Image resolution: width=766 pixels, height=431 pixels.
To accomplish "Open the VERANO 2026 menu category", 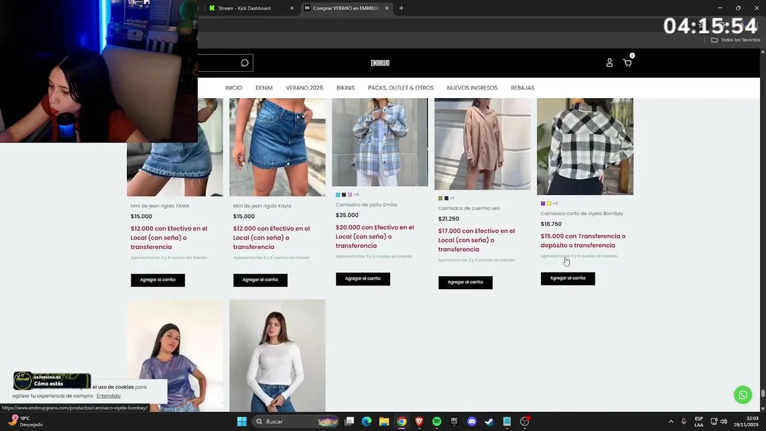I will click(x=305, y=88).
